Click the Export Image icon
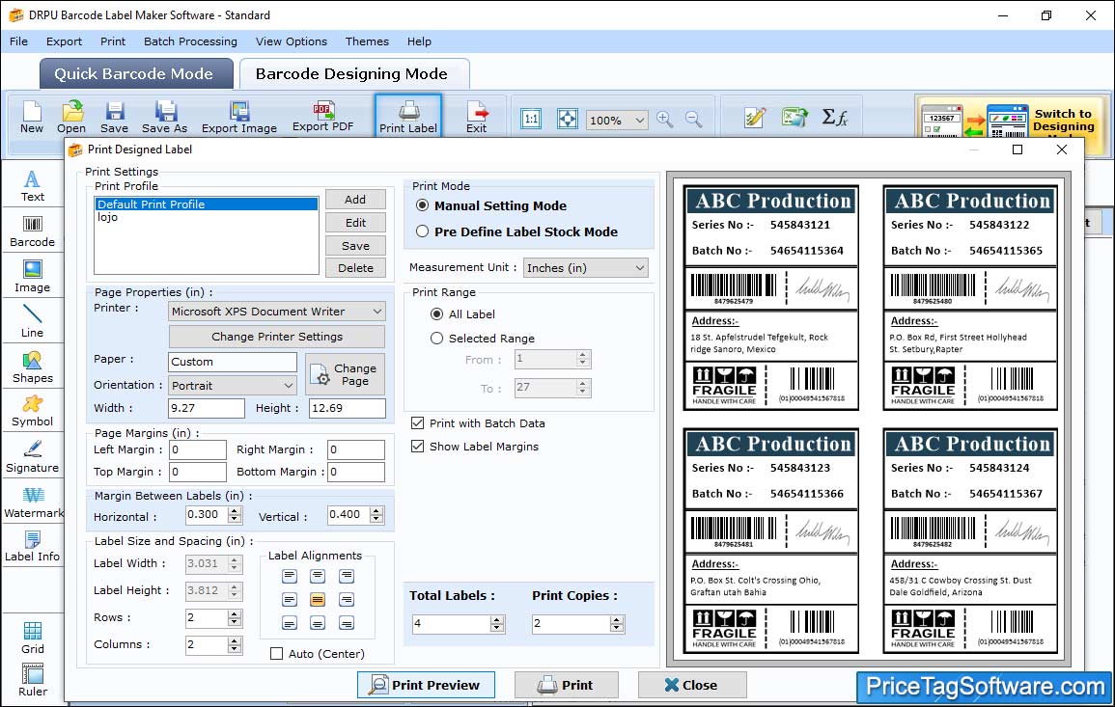Screen dimensions: 1115x707 (x=239, y=118)
